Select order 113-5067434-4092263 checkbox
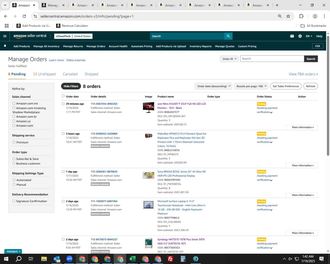The height and width of the screenshot is (264, 330). click(63, 104)
